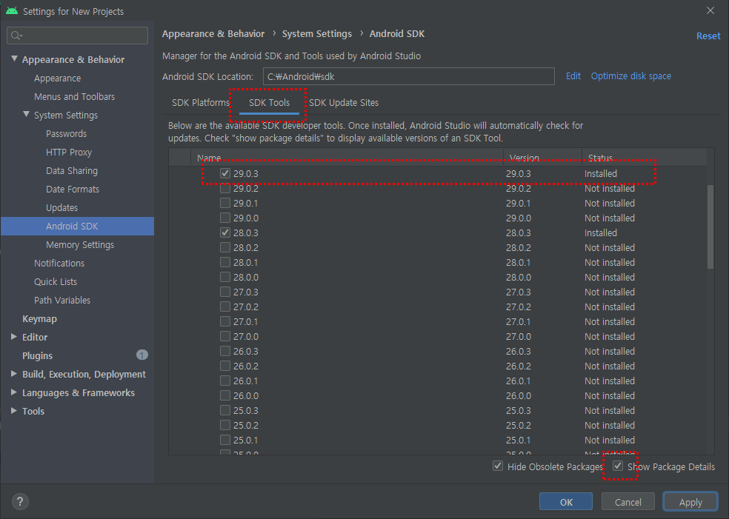Image resolution: width=729 pixels, height=519 pixels.
Task: Open Plugins settings
Action: (x=37, y=355)
